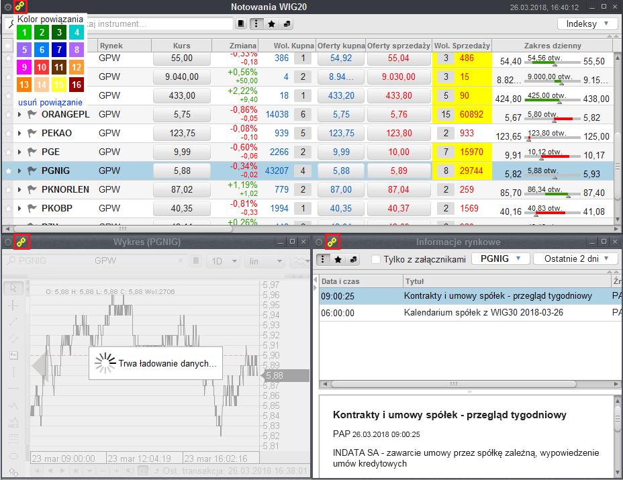Click flag icon of PGE row

pyautogui.click(x=32, y=152)
